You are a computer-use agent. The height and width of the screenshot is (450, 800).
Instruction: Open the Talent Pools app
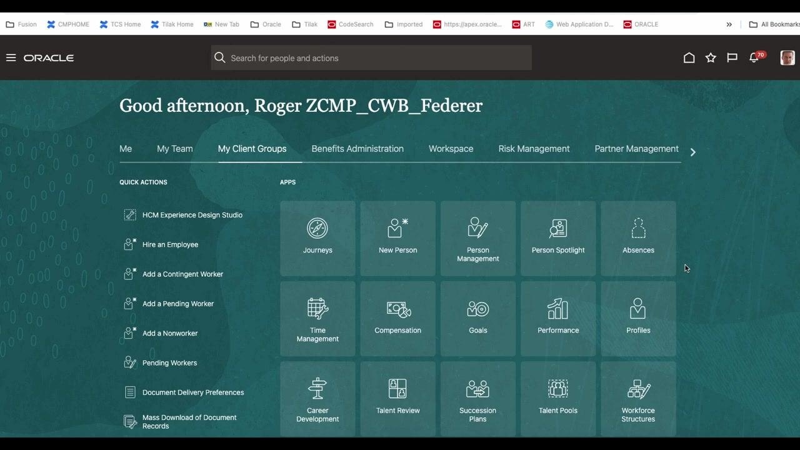558,399
